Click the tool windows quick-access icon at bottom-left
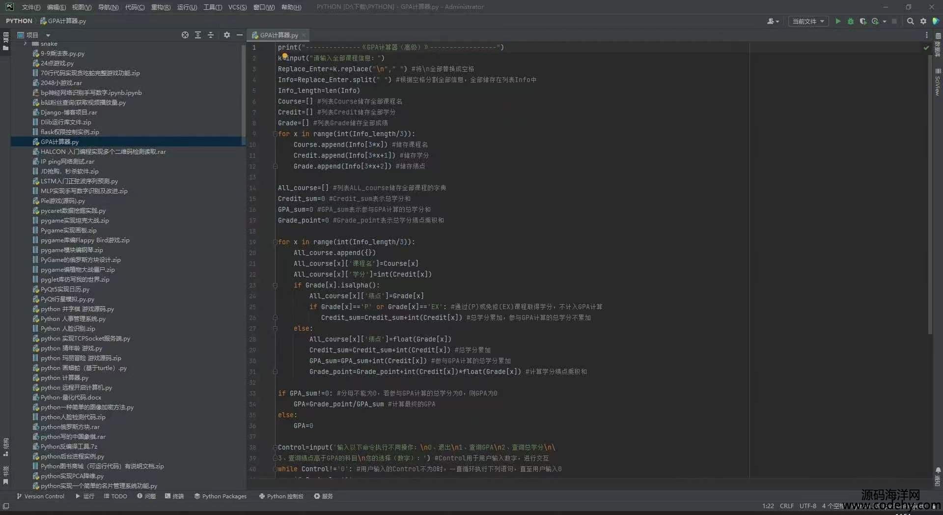The width and height of the screenshot is (943, 515). point(6,506)
